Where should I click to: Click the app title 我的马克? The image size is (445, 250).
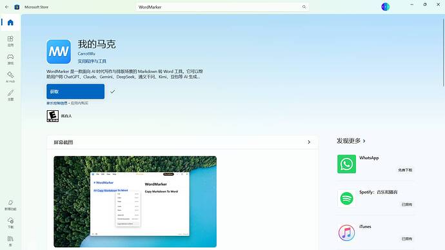(97, 44)
